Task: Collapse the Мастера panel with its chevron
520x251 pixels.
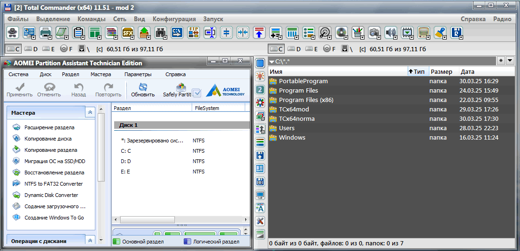Action: 90,113
